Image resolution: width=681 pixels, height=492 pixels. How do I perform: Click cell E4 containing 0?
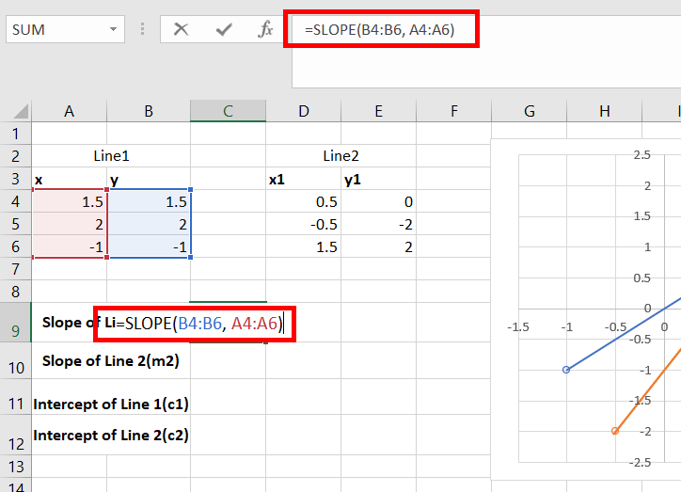tap(379, 201)
